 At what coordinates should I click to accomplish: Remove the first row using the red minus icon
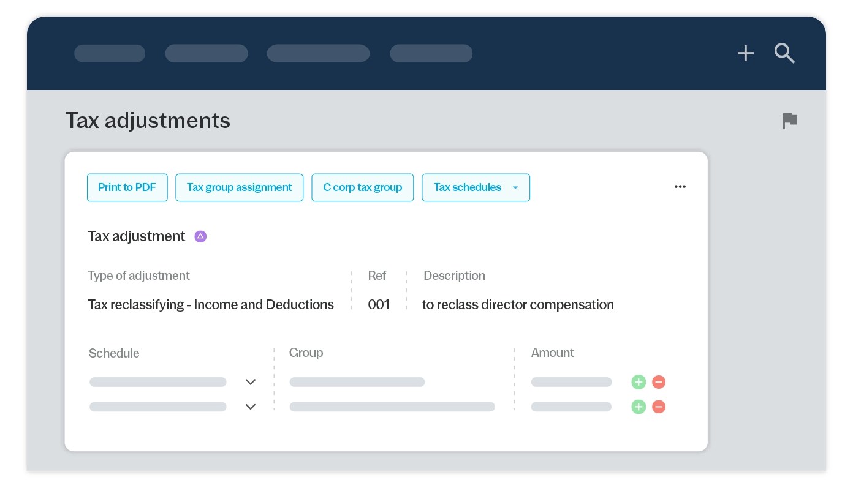point(658,381)
